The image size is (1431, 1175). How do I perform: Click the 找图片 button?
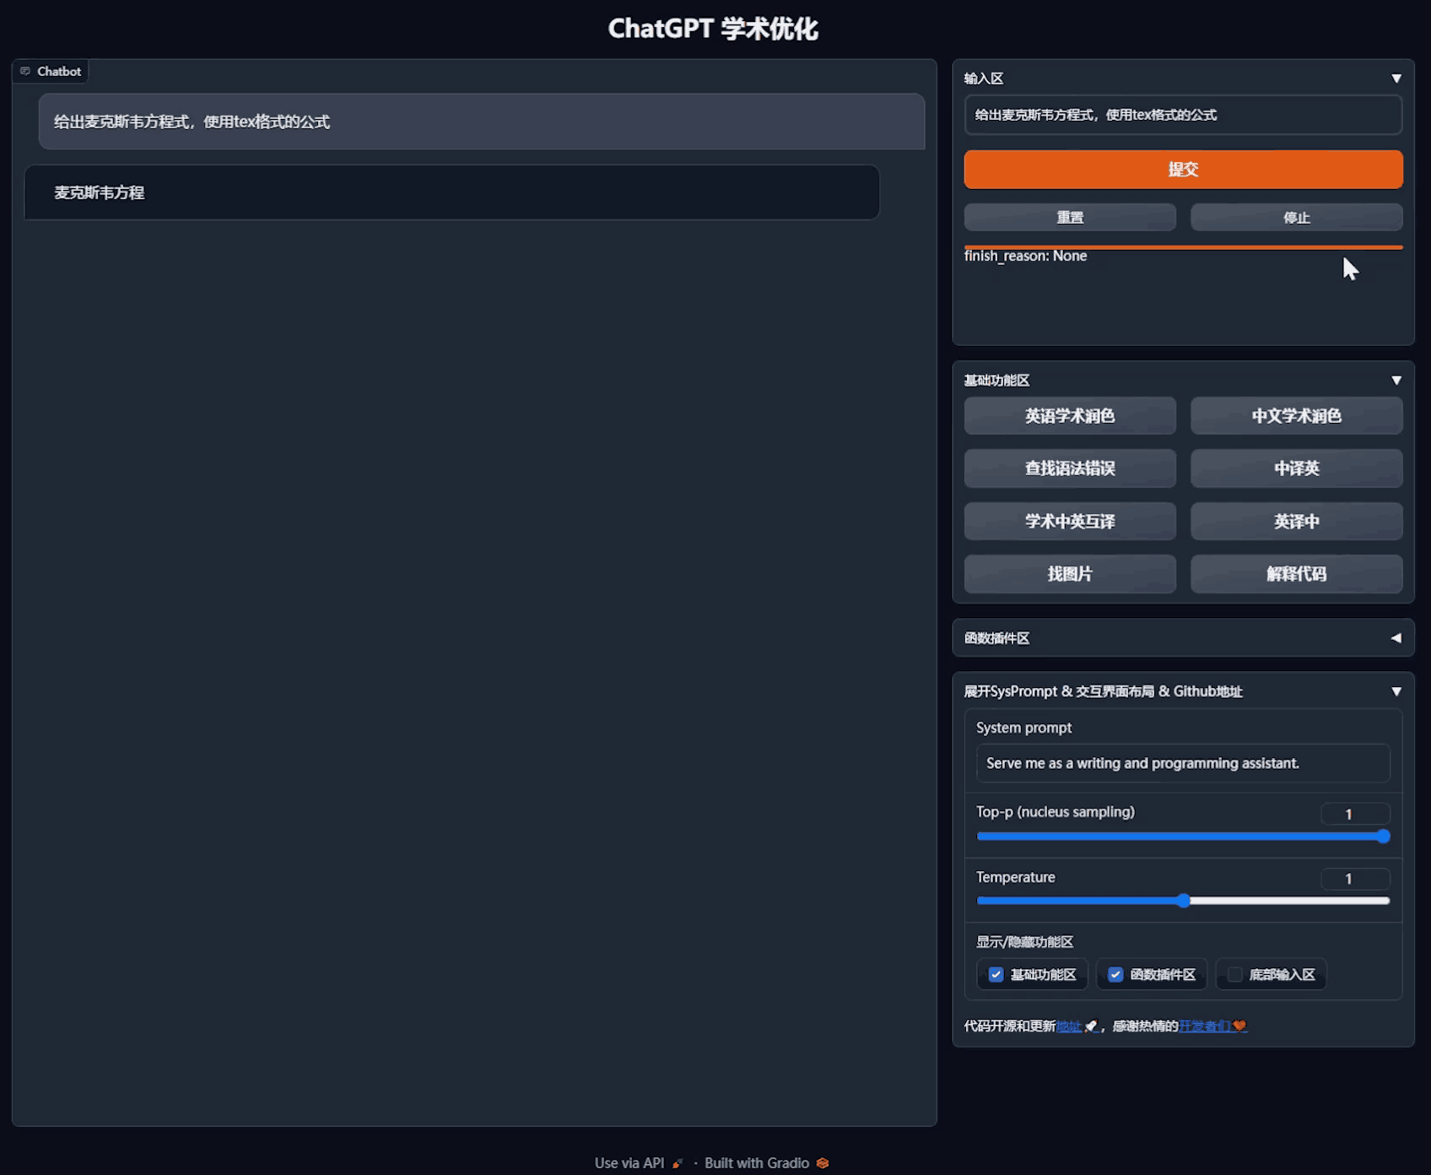click(x=1070, y=574)
